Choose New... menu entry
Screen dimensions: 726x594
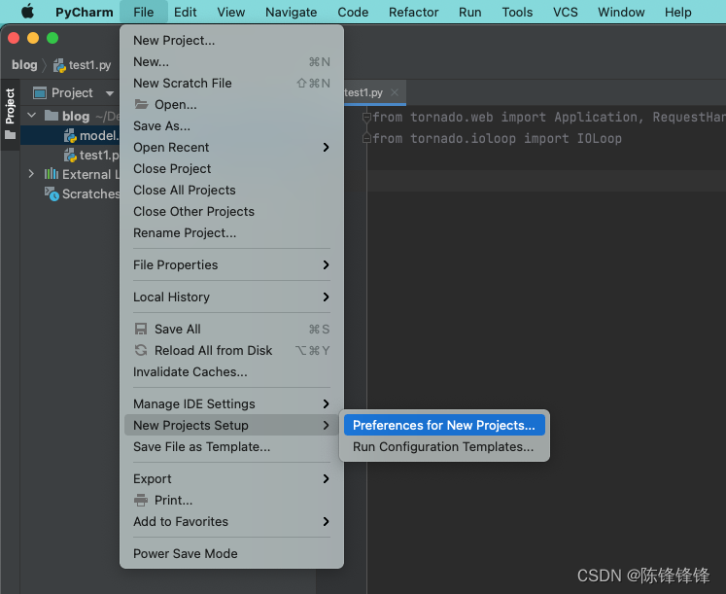[231, 61]
